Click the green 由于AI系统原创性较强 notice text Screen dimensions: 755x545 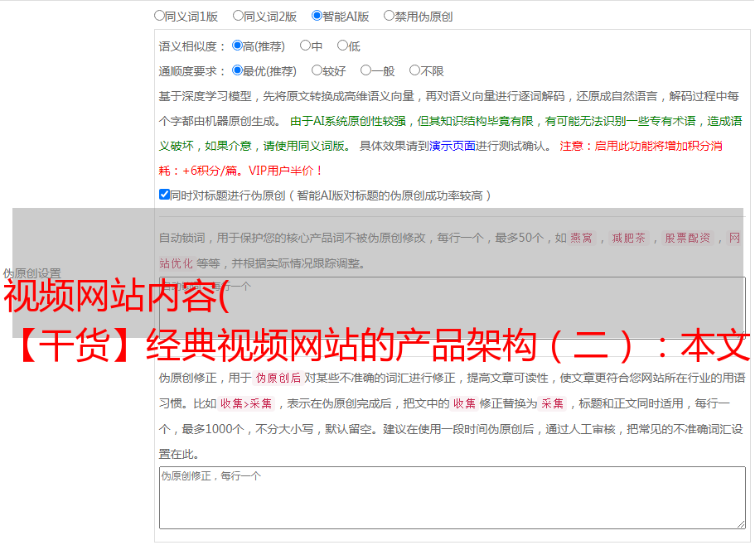[x=348, y=121]
